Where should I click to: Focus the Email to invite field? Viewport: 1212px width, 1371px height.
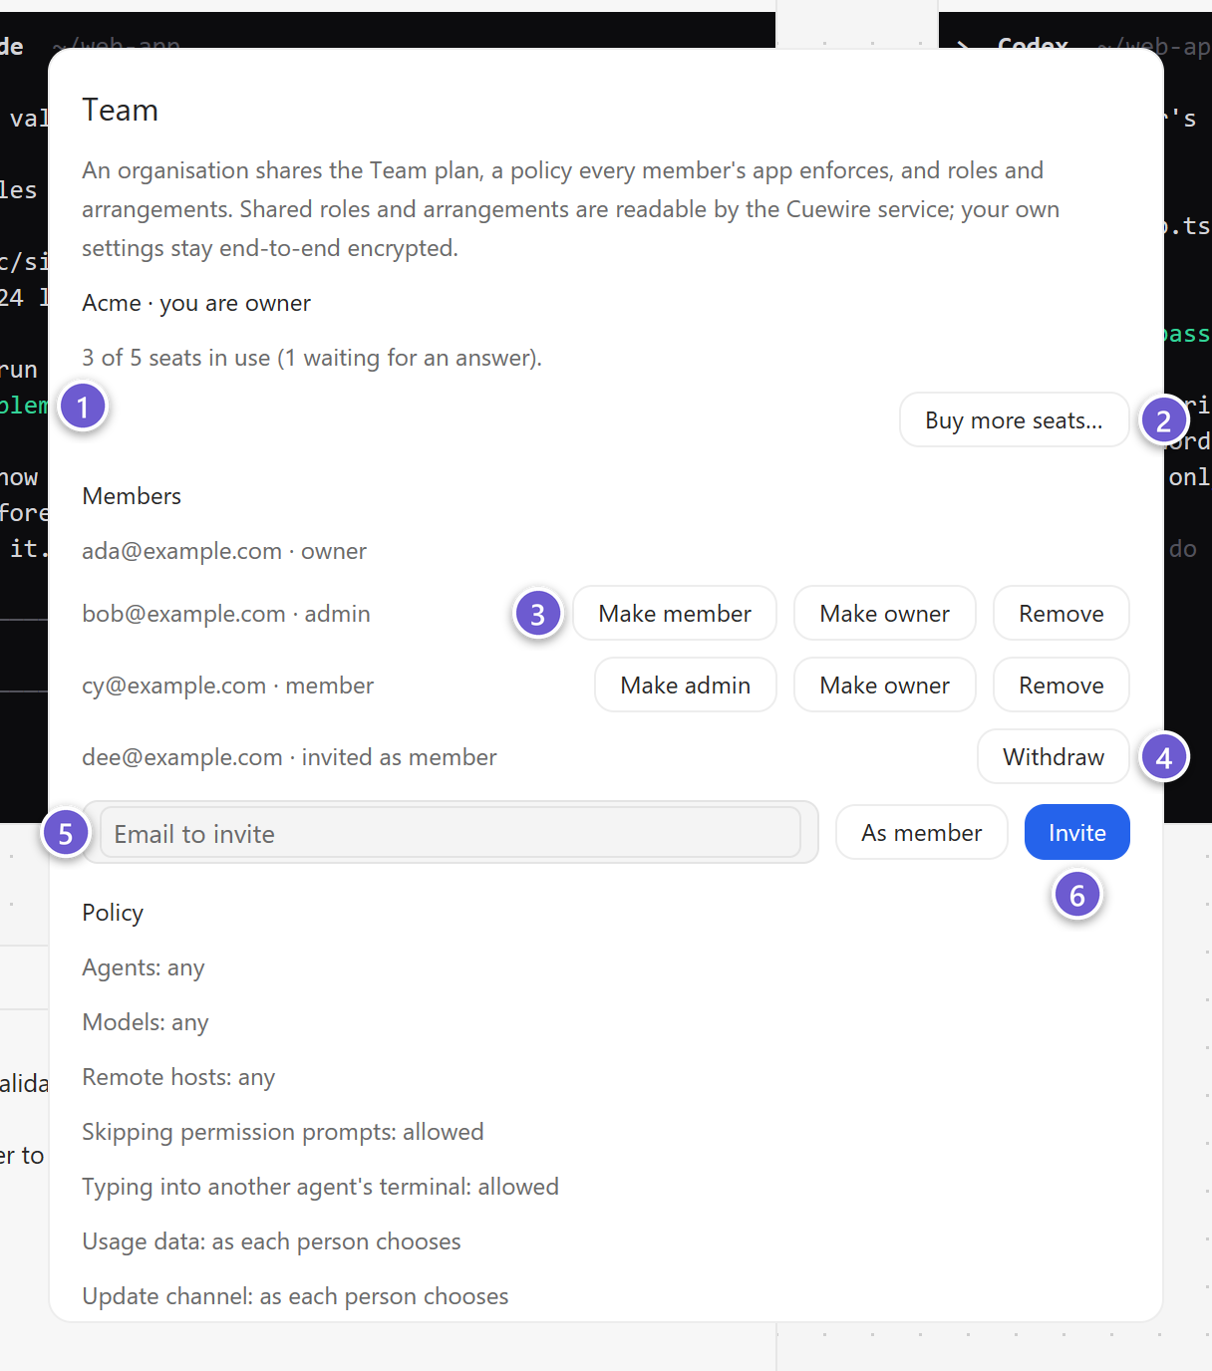(x=451, y=833)
